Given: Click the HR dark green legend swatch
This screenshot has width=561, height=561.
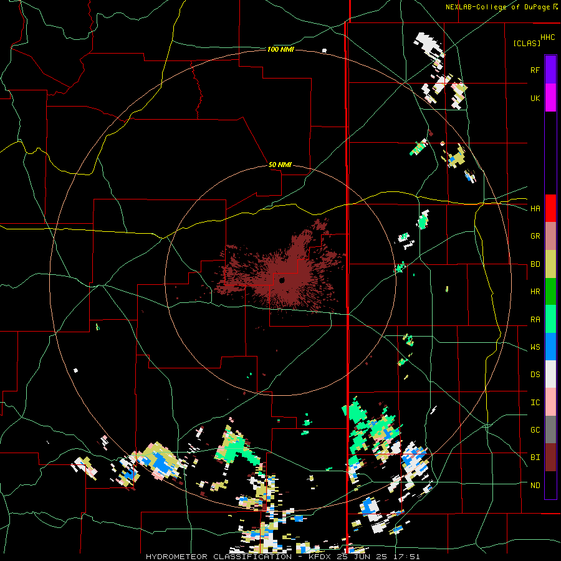Looking at the screenshot, I should 550,291.
